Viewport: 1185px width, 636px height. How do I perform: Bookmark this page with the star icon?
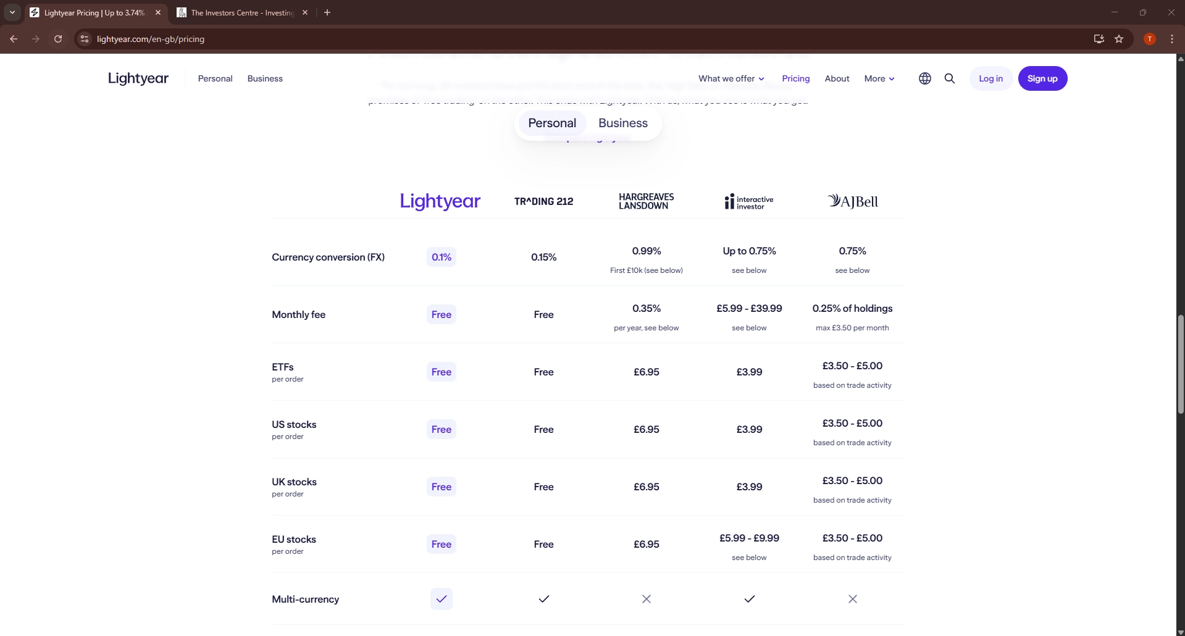tap(1119, 39)
